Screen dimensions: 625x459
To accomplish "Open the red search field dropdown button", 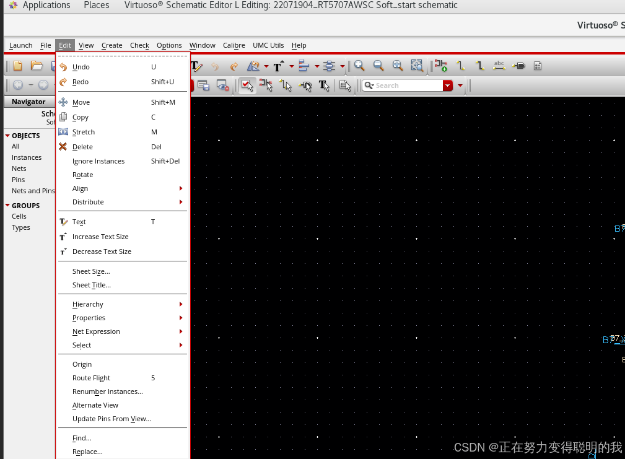I will 448,85.
